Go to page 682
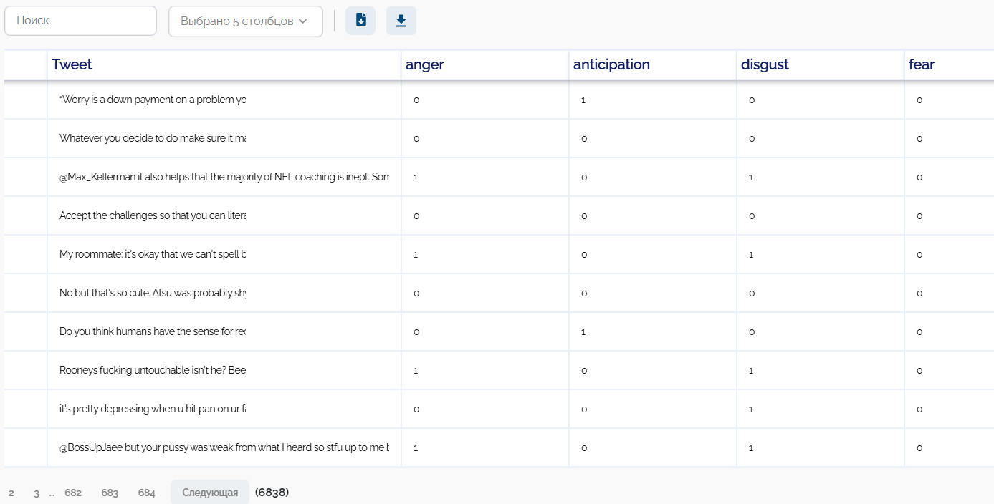 pyautogui.click(x=73, y=493)
